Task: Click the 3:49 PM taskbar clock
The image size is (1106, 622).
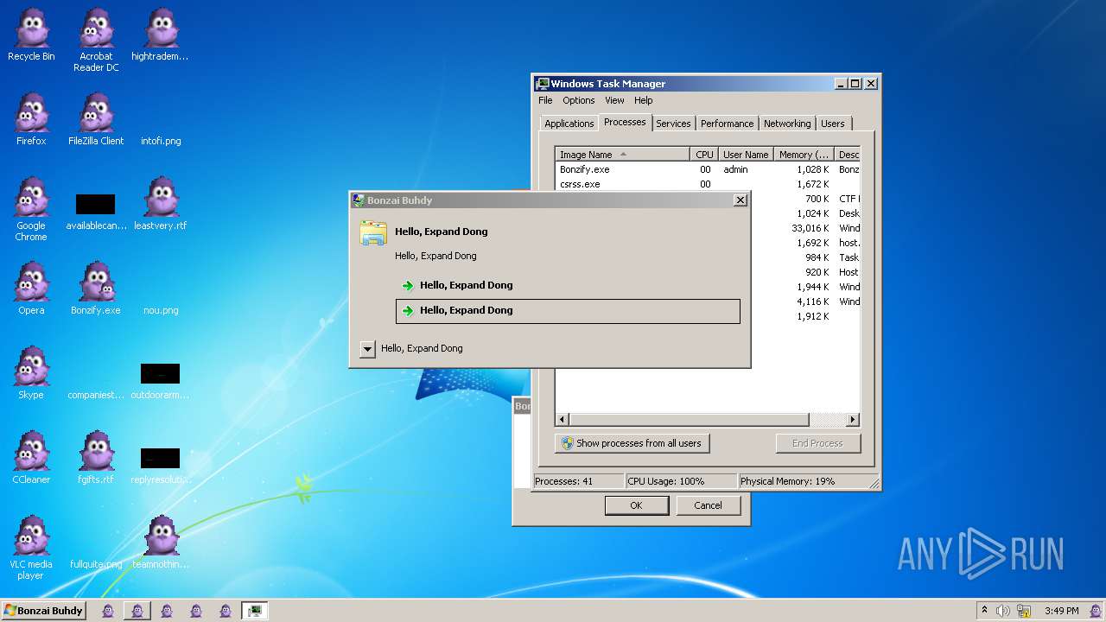Action: click(1061, 611)
